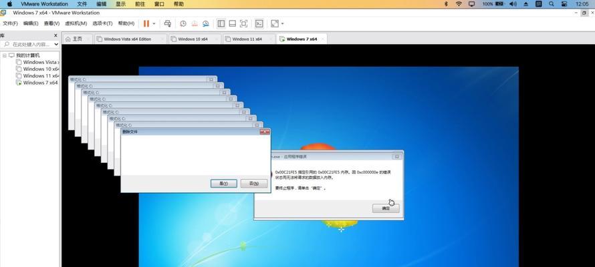This screenshot has height=267, width=595.
Task: Open the 编辑 menu in the macOS menu bar
Action: coord(102,4)
